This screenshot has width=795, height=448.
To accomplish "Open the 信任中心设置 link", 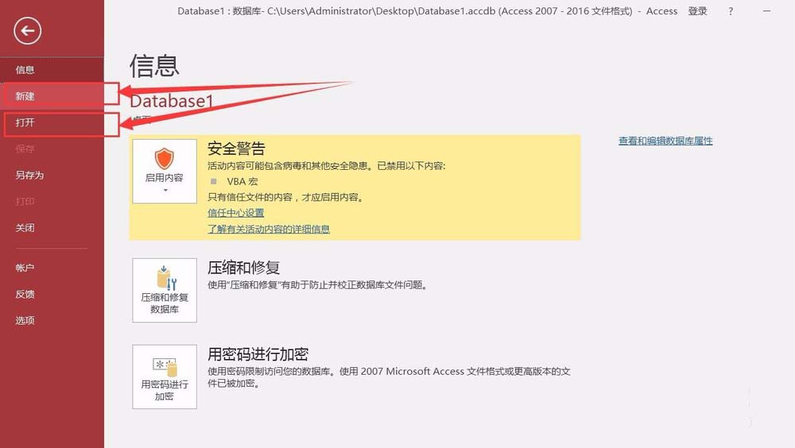I will (236, 213).
